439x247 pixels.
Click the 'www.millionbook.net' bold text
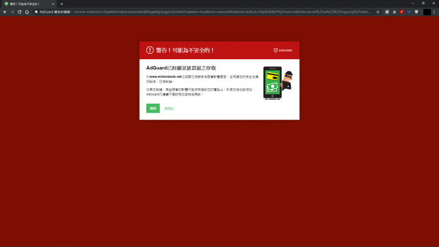coord(165,77)
